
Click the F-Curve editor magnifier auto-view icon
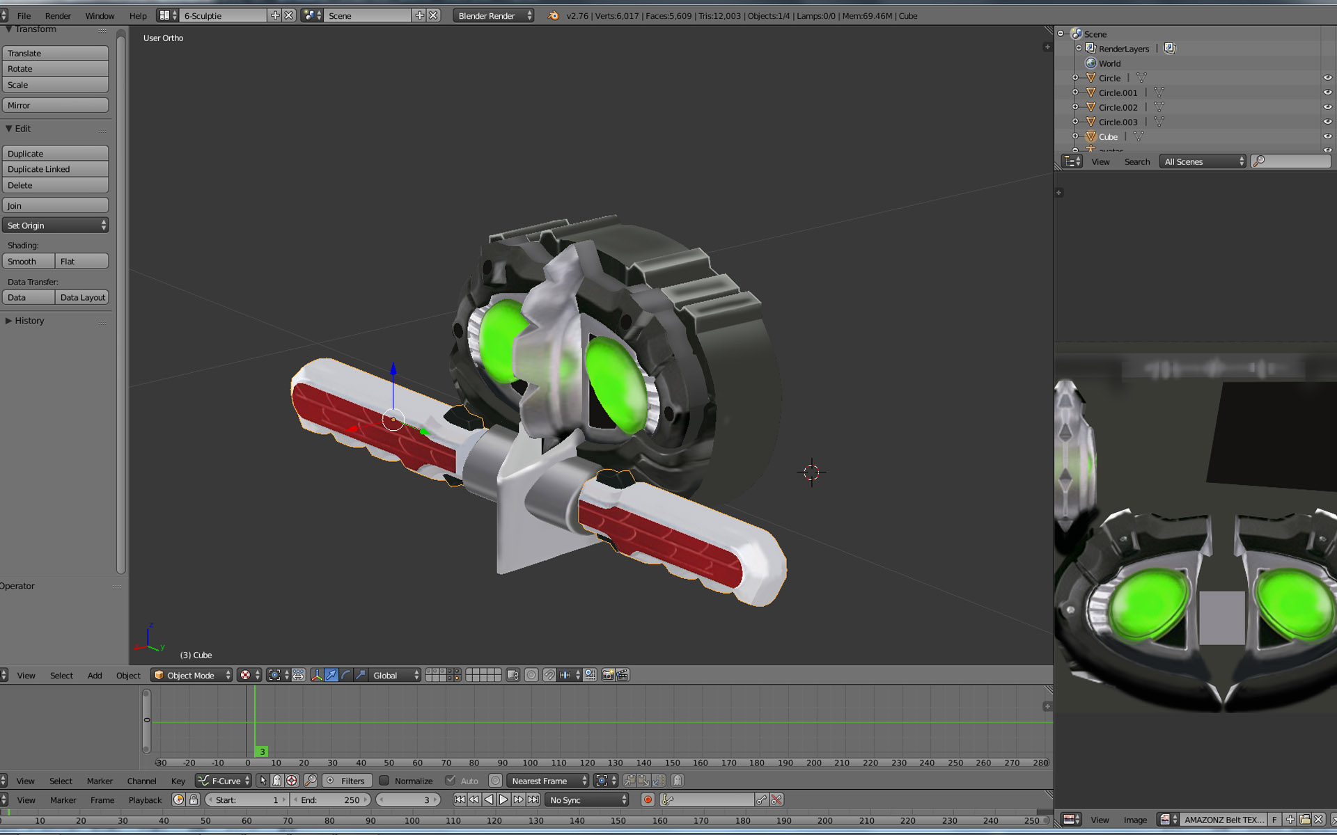311,781
